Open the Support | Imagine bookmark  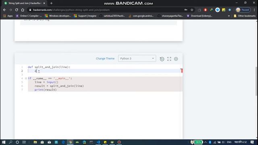(x=85, y=16)
